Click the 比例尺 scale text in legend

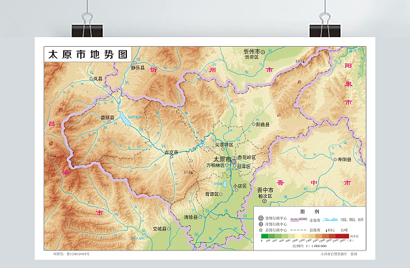(x=299, y=246)
